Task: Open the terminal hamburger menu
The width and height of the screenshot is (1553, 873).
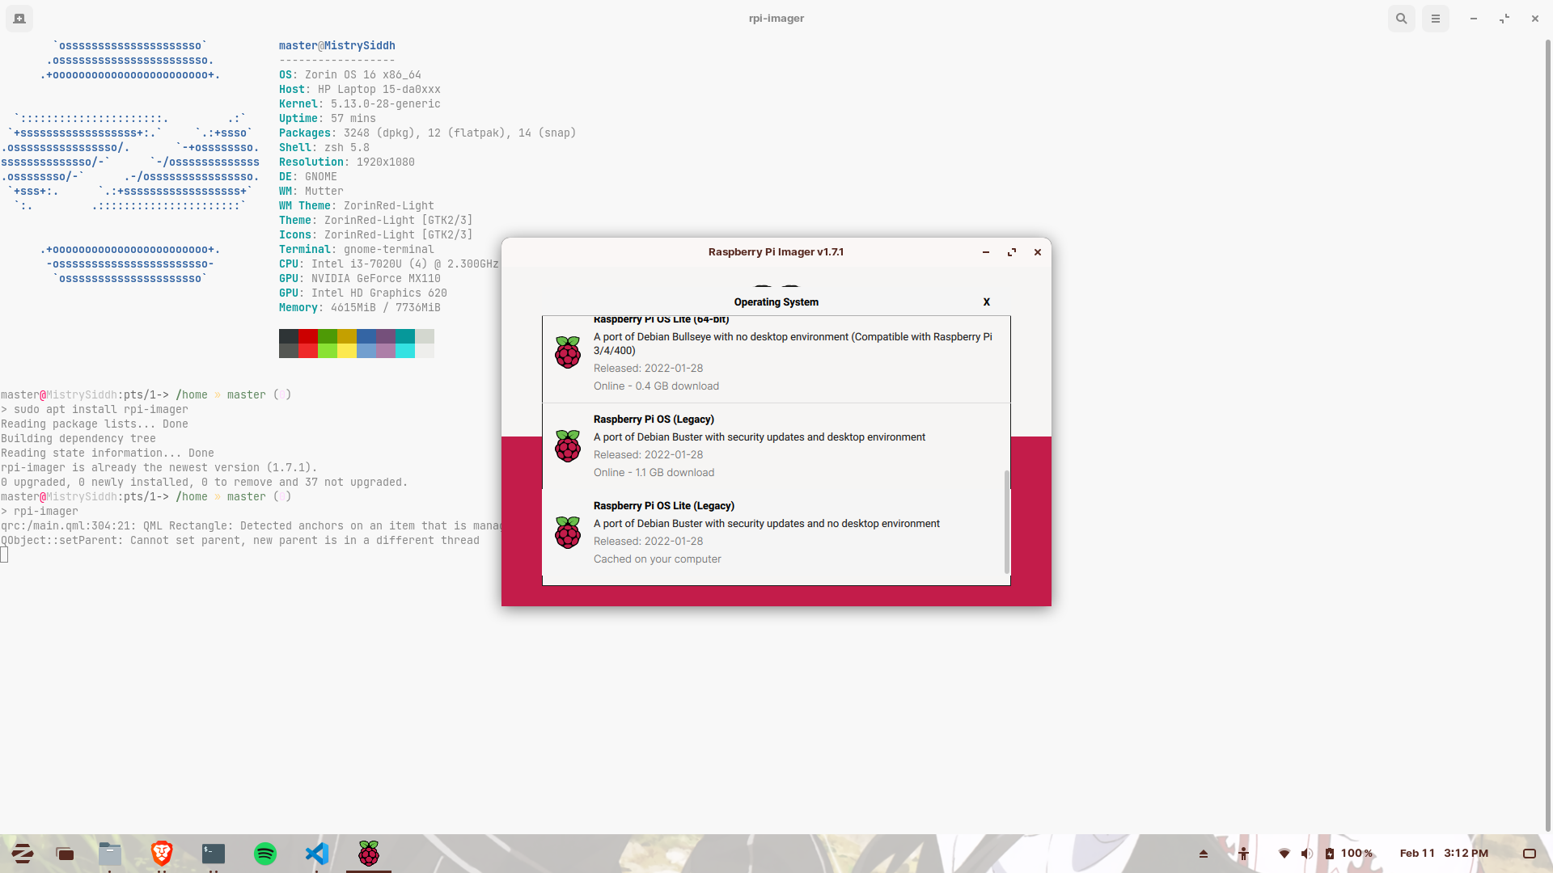Action: pyautogui.click(x=1436, y=19)
